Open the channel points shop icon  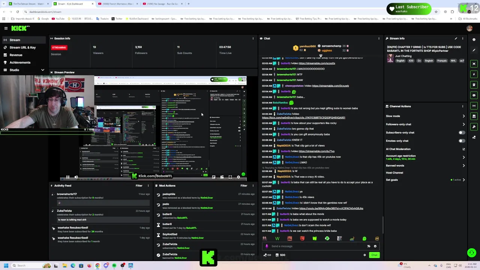(277, 255)
